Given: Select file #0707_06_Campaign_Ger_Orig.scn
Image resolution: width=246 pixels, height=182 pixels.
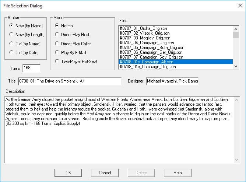Looking at the screenshot, I should [x=176, y=52].
